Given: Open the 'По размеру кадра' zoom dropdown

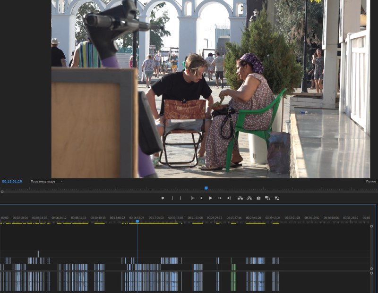Looking at the screenshot, I should tap(46, 182).
